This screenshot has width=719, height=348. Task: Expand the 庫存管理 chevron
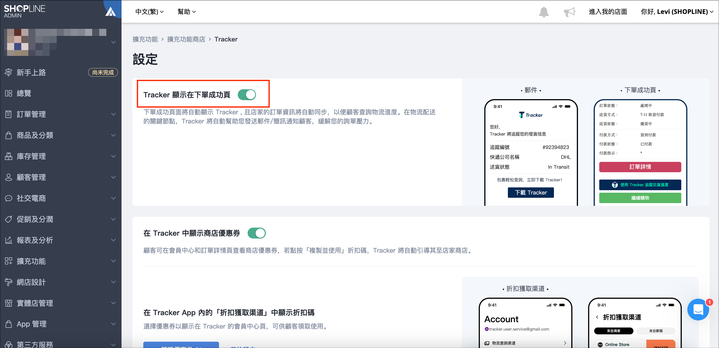click(113, 156)
